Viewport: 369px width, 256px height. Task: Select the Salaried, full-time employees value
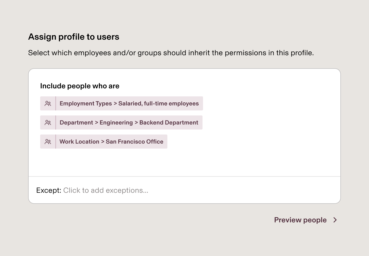pos(158,103)
